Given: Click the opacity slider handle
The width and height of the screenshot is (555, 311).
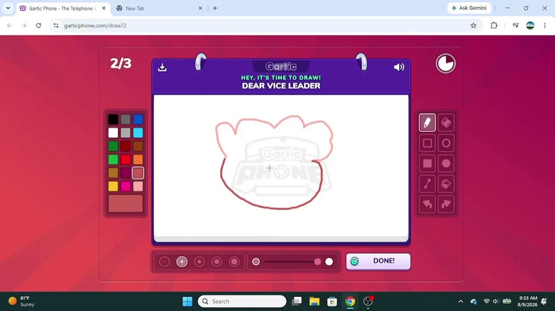Looking at the screenshot, I should (x=318, y=262).
